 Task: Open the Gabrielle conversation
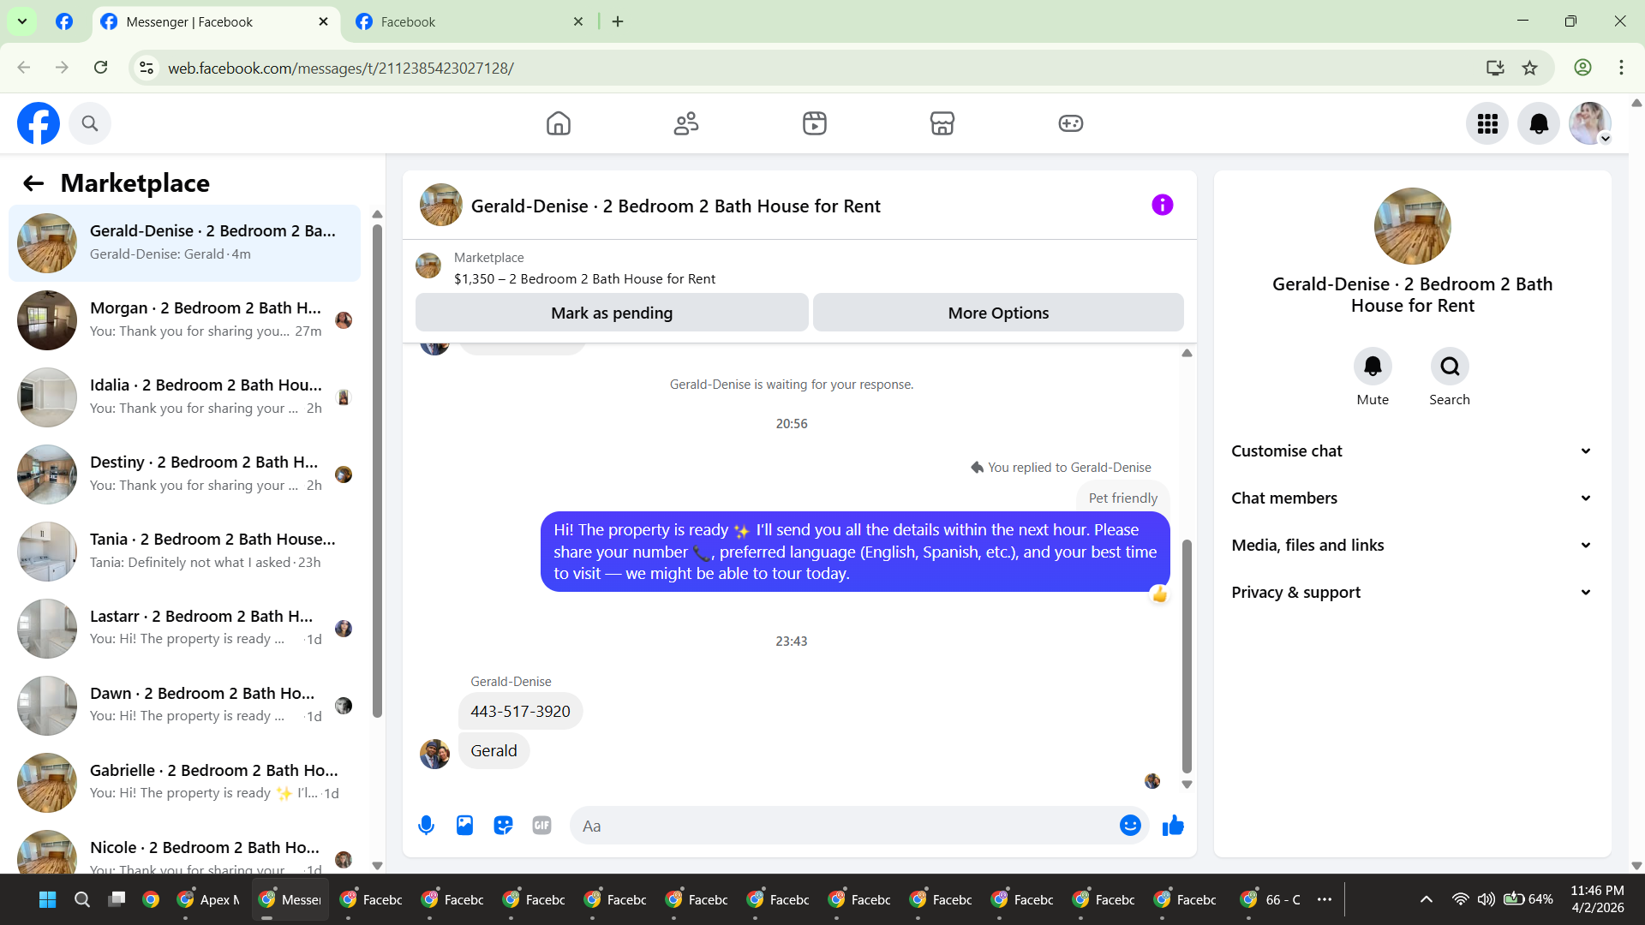click(184, 783)
